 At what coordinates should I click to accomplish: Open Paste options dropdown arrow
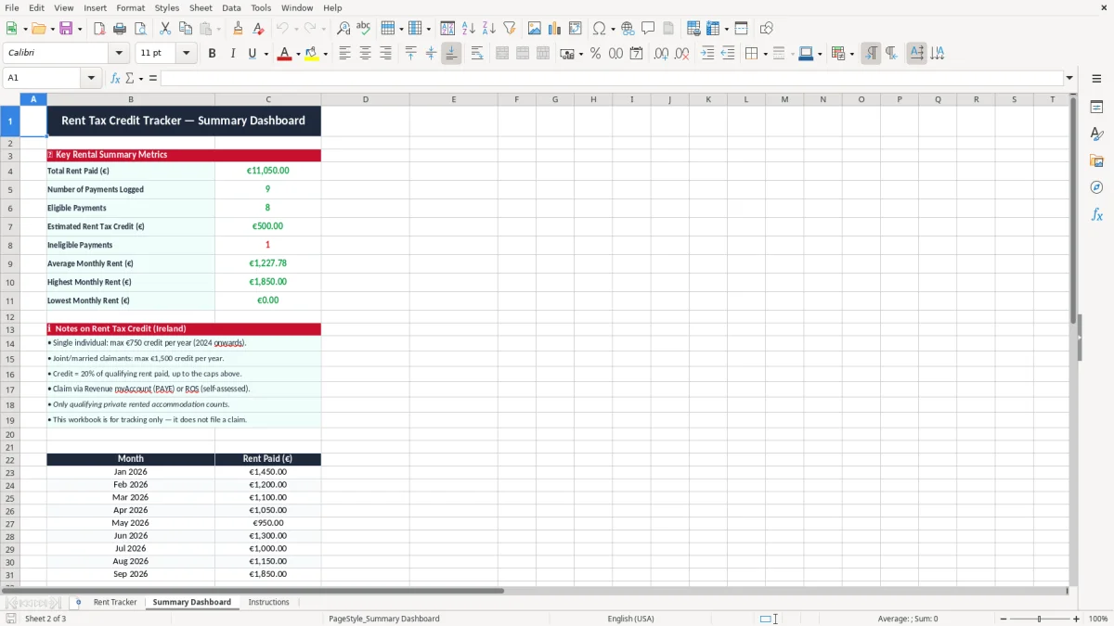click(218, 29)
